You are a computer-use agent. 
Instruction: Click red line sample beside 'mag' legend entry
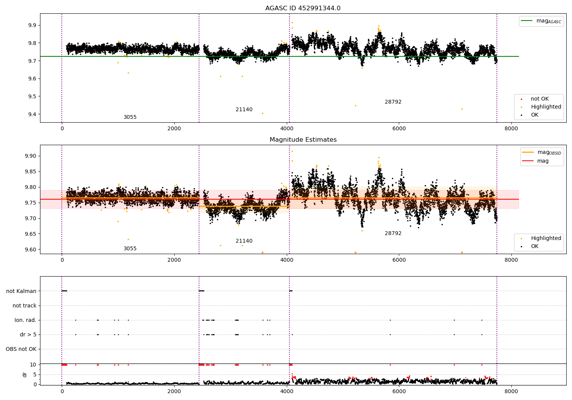point(528,161)
